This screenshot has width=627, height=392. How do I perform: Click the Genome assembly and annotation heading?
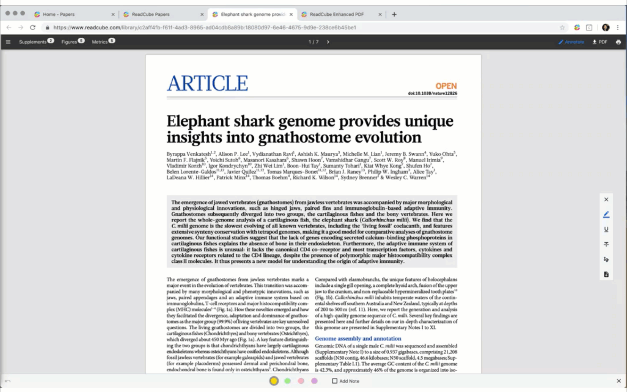click(358, 339)
